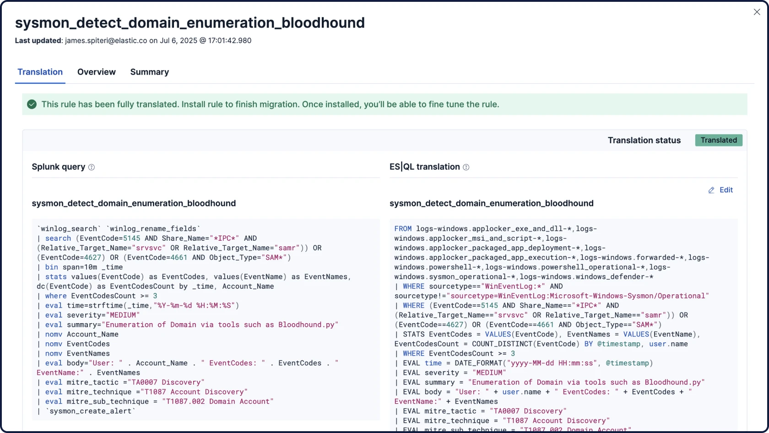Click the rule name above the ES|QL code
This screenshot has width=769, height=433.
(492, 203)
